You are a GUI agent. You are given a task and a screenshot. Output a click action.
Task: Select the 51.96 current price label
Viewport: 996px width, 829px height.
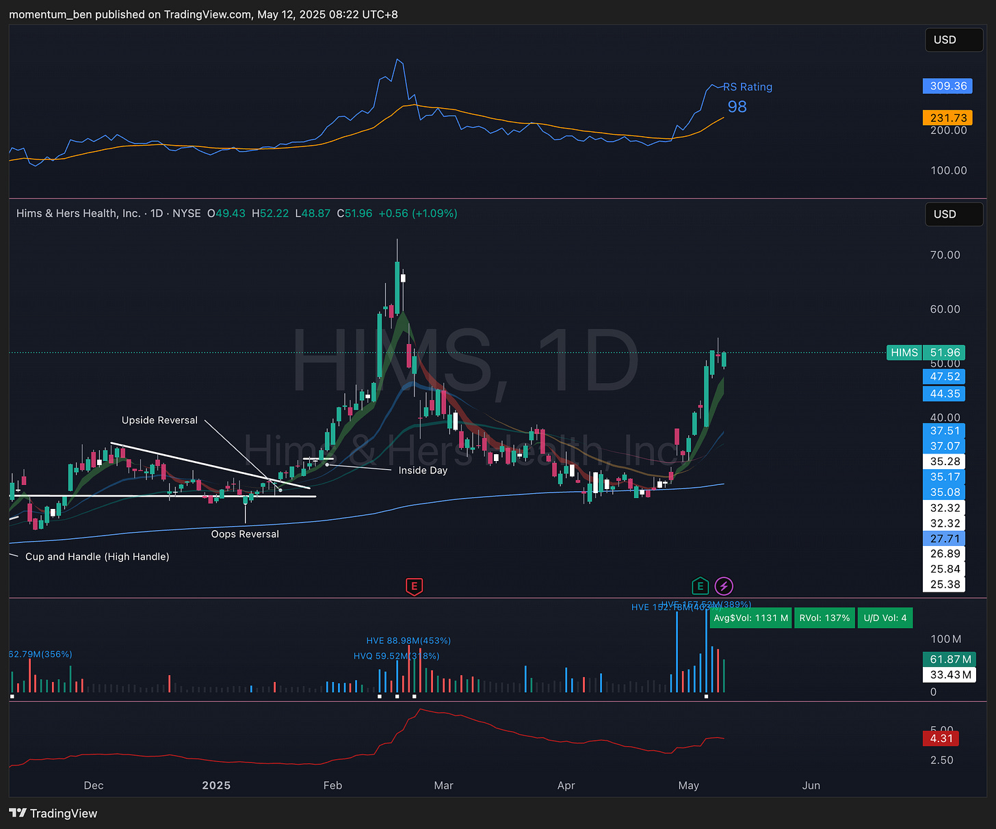pos(944,353)
